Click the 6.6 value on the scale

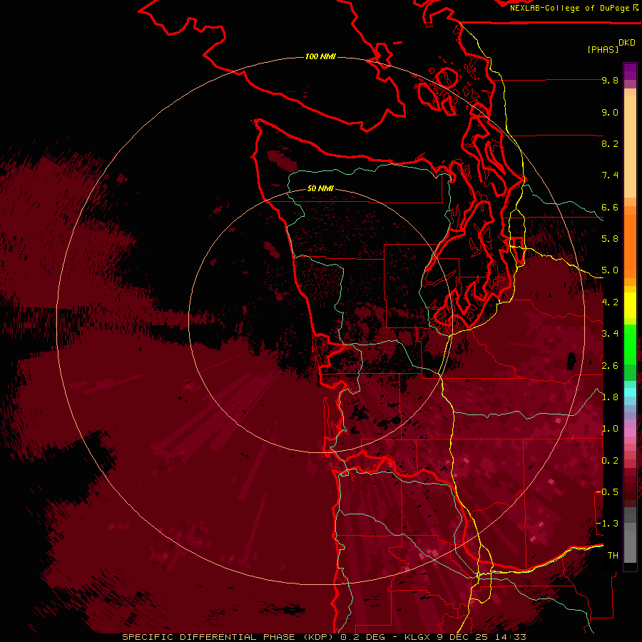pos(610,207)
